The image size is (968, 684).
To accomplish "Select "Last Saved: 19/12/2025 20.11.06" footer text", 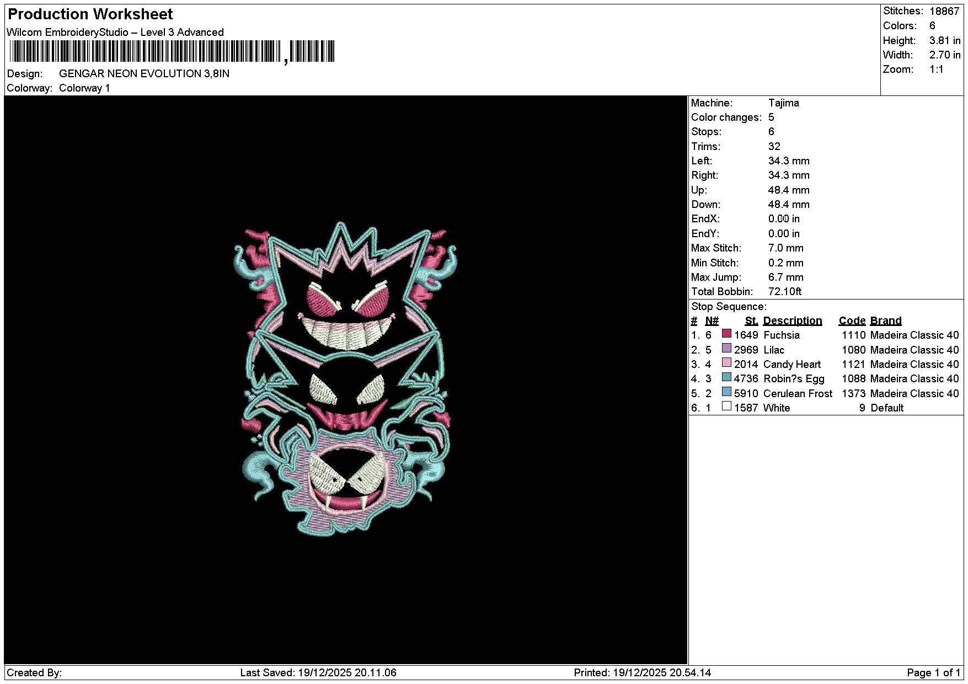I will 318,672.
